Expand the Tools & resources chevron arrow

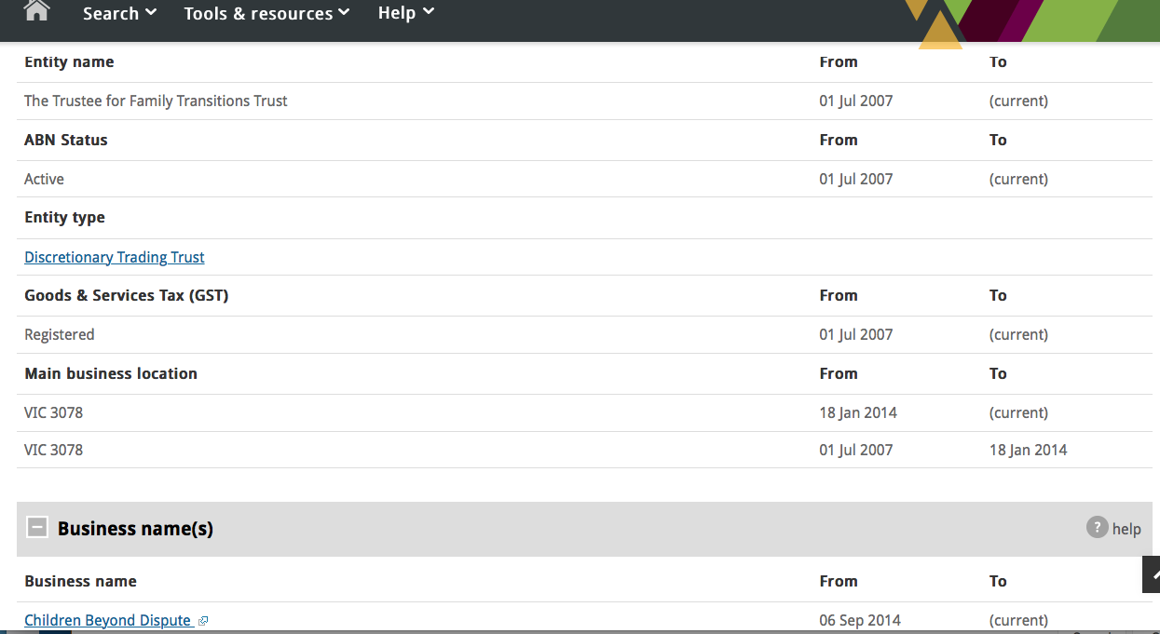[x=344, y=12]
